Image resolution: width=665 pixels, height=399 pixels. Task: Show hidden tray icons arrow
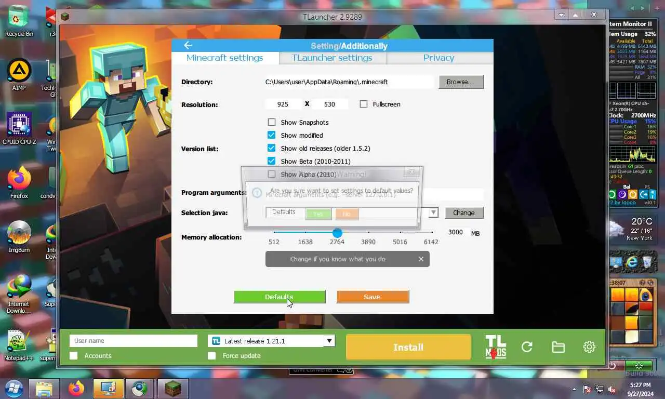(x=574, y=389)
